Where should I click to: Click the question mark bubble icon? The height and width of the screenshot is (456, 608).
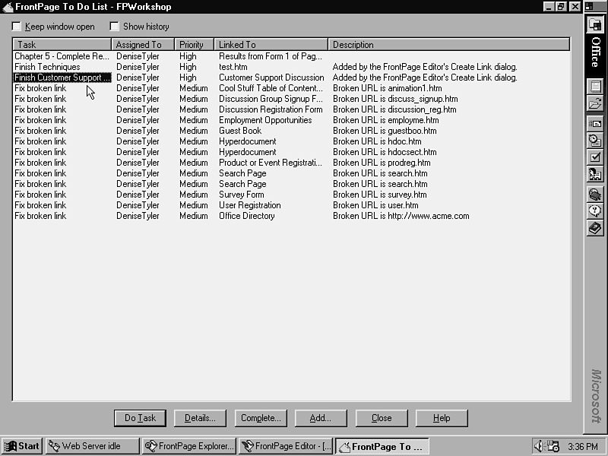595,211
